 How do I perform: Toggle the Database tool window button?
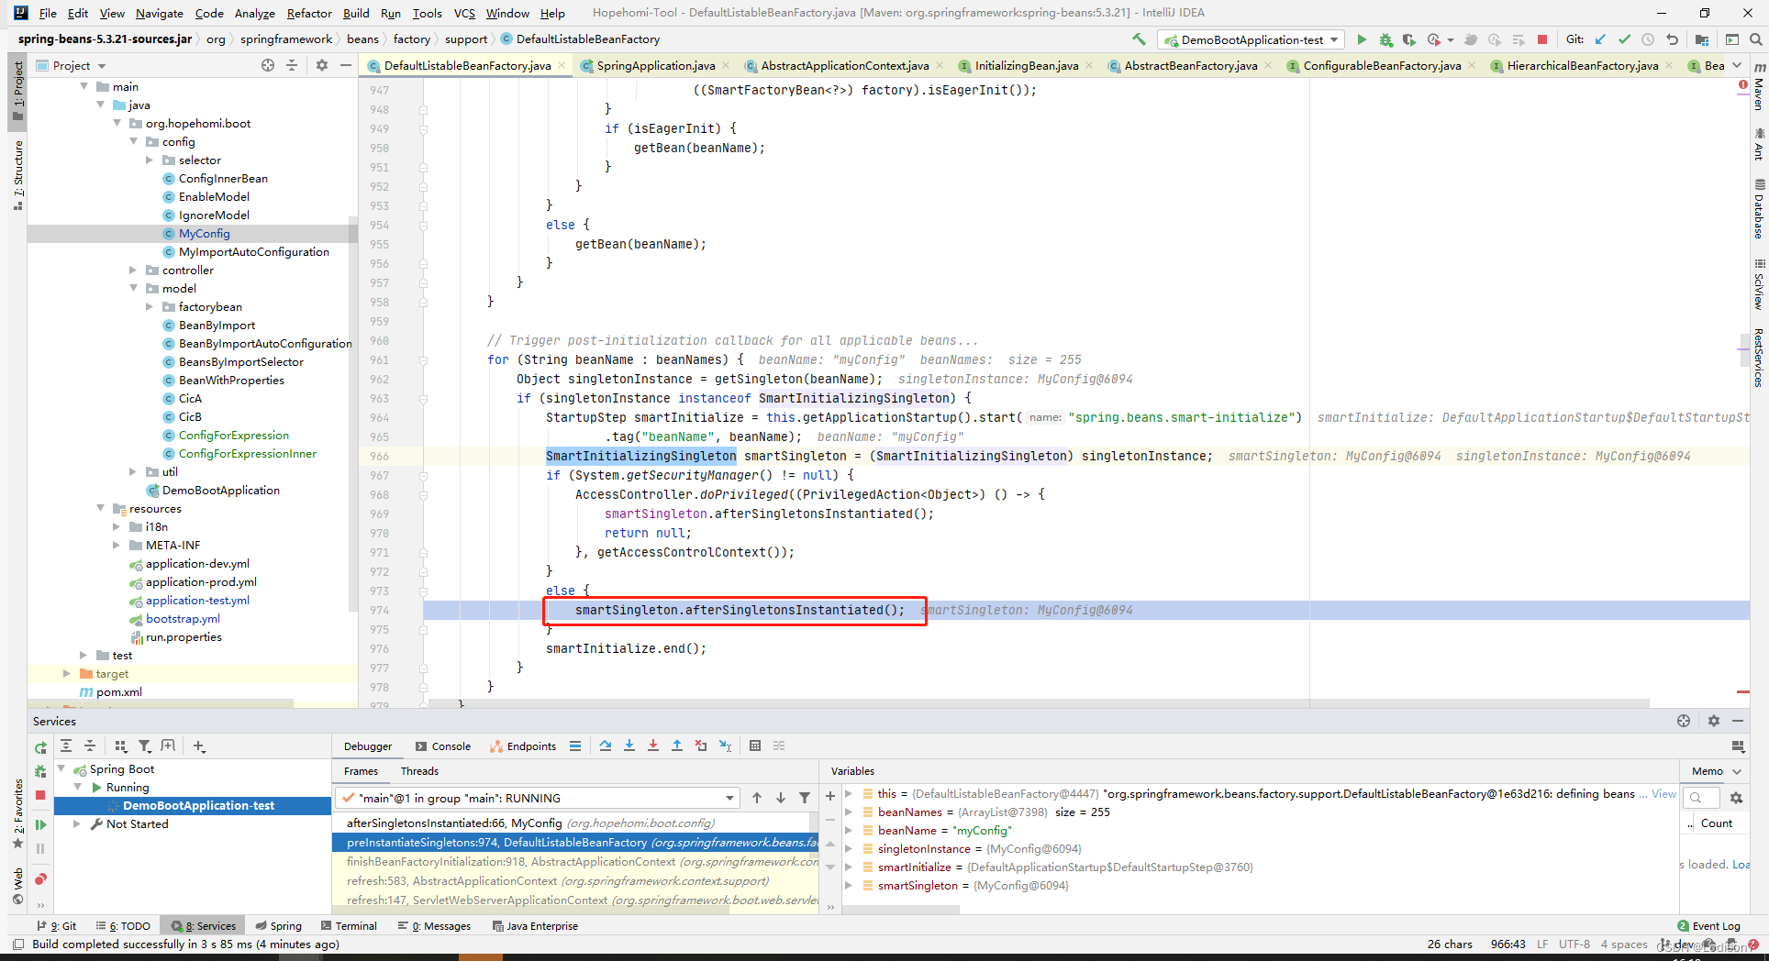tap(1759, 209)
